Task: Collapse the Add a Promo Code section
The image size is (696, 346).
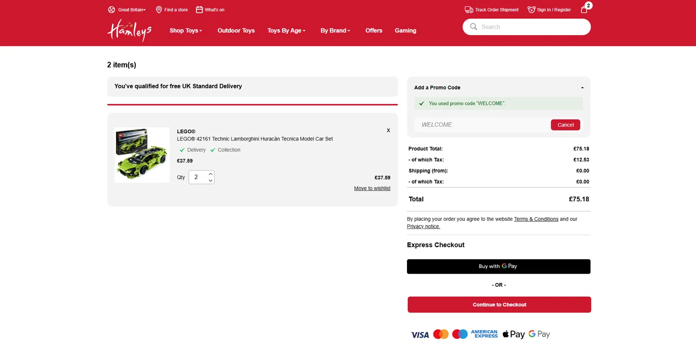Action: pyautogui.click(x=582, y=88)
